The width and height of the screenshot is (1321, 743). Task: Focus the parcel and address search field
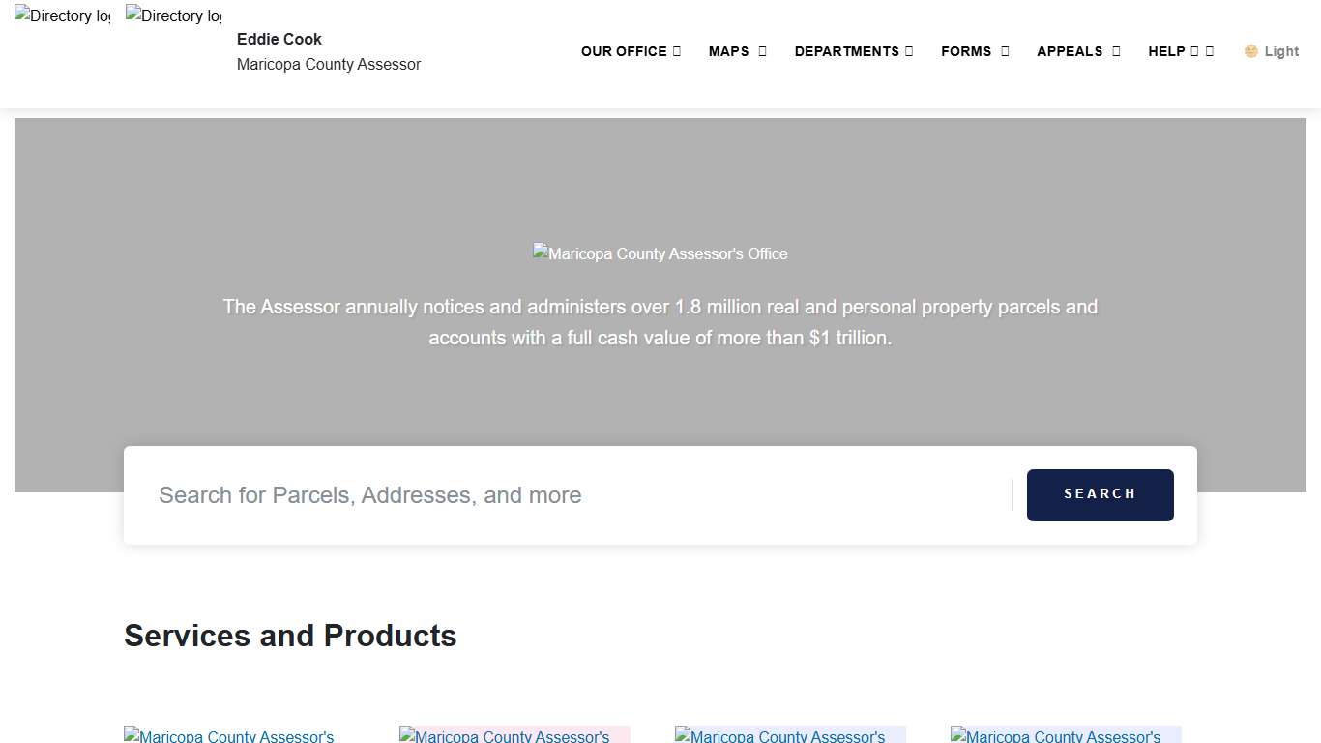click(x=580, y=495)
